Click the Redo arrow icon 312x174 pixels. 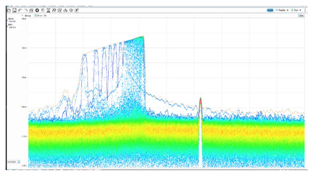26,10
